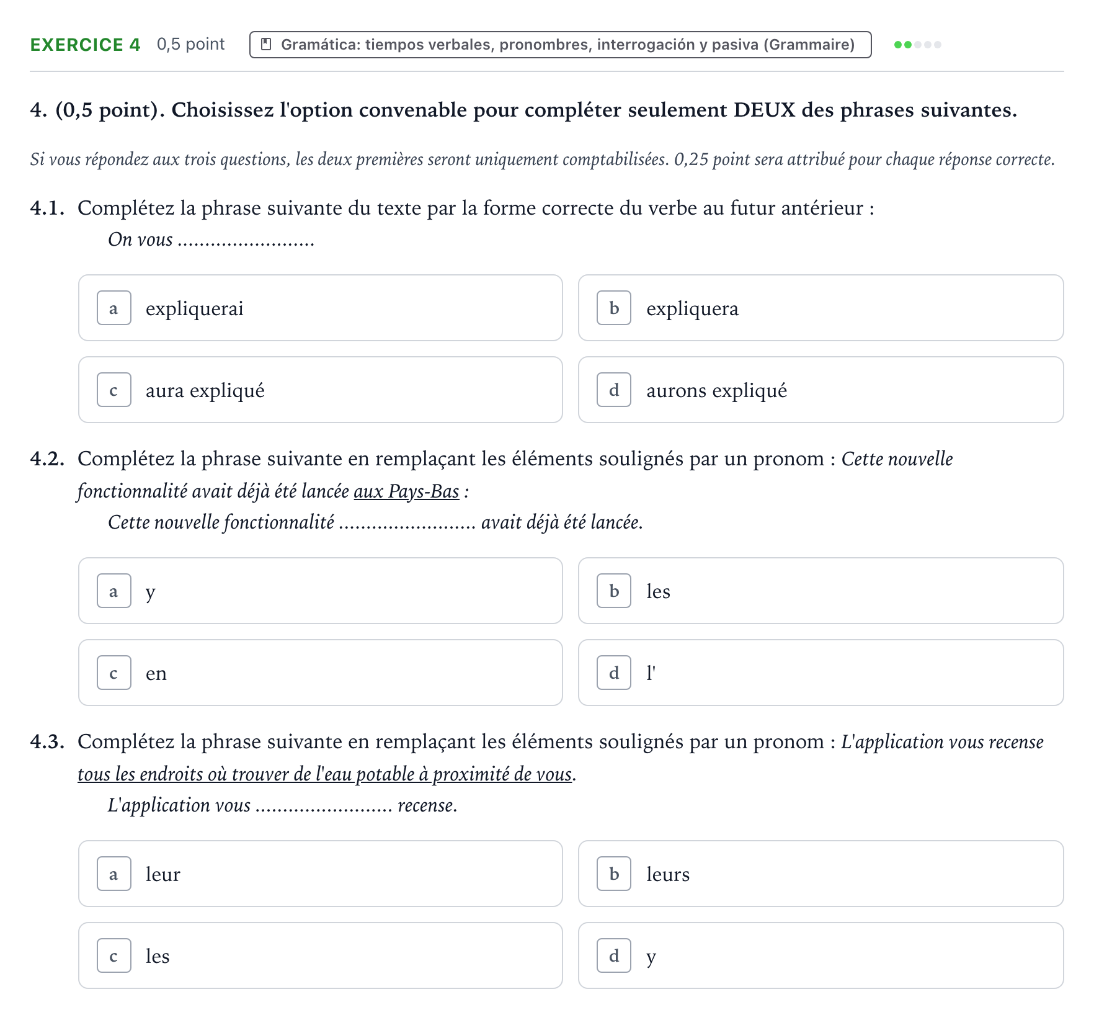Click the letter a badge beside 'leur'

tap(114, 874)
